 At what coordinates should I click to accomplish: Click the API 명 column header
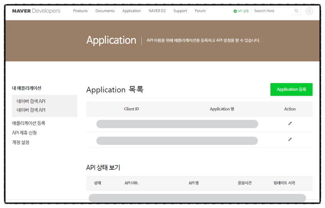(193, 183)
